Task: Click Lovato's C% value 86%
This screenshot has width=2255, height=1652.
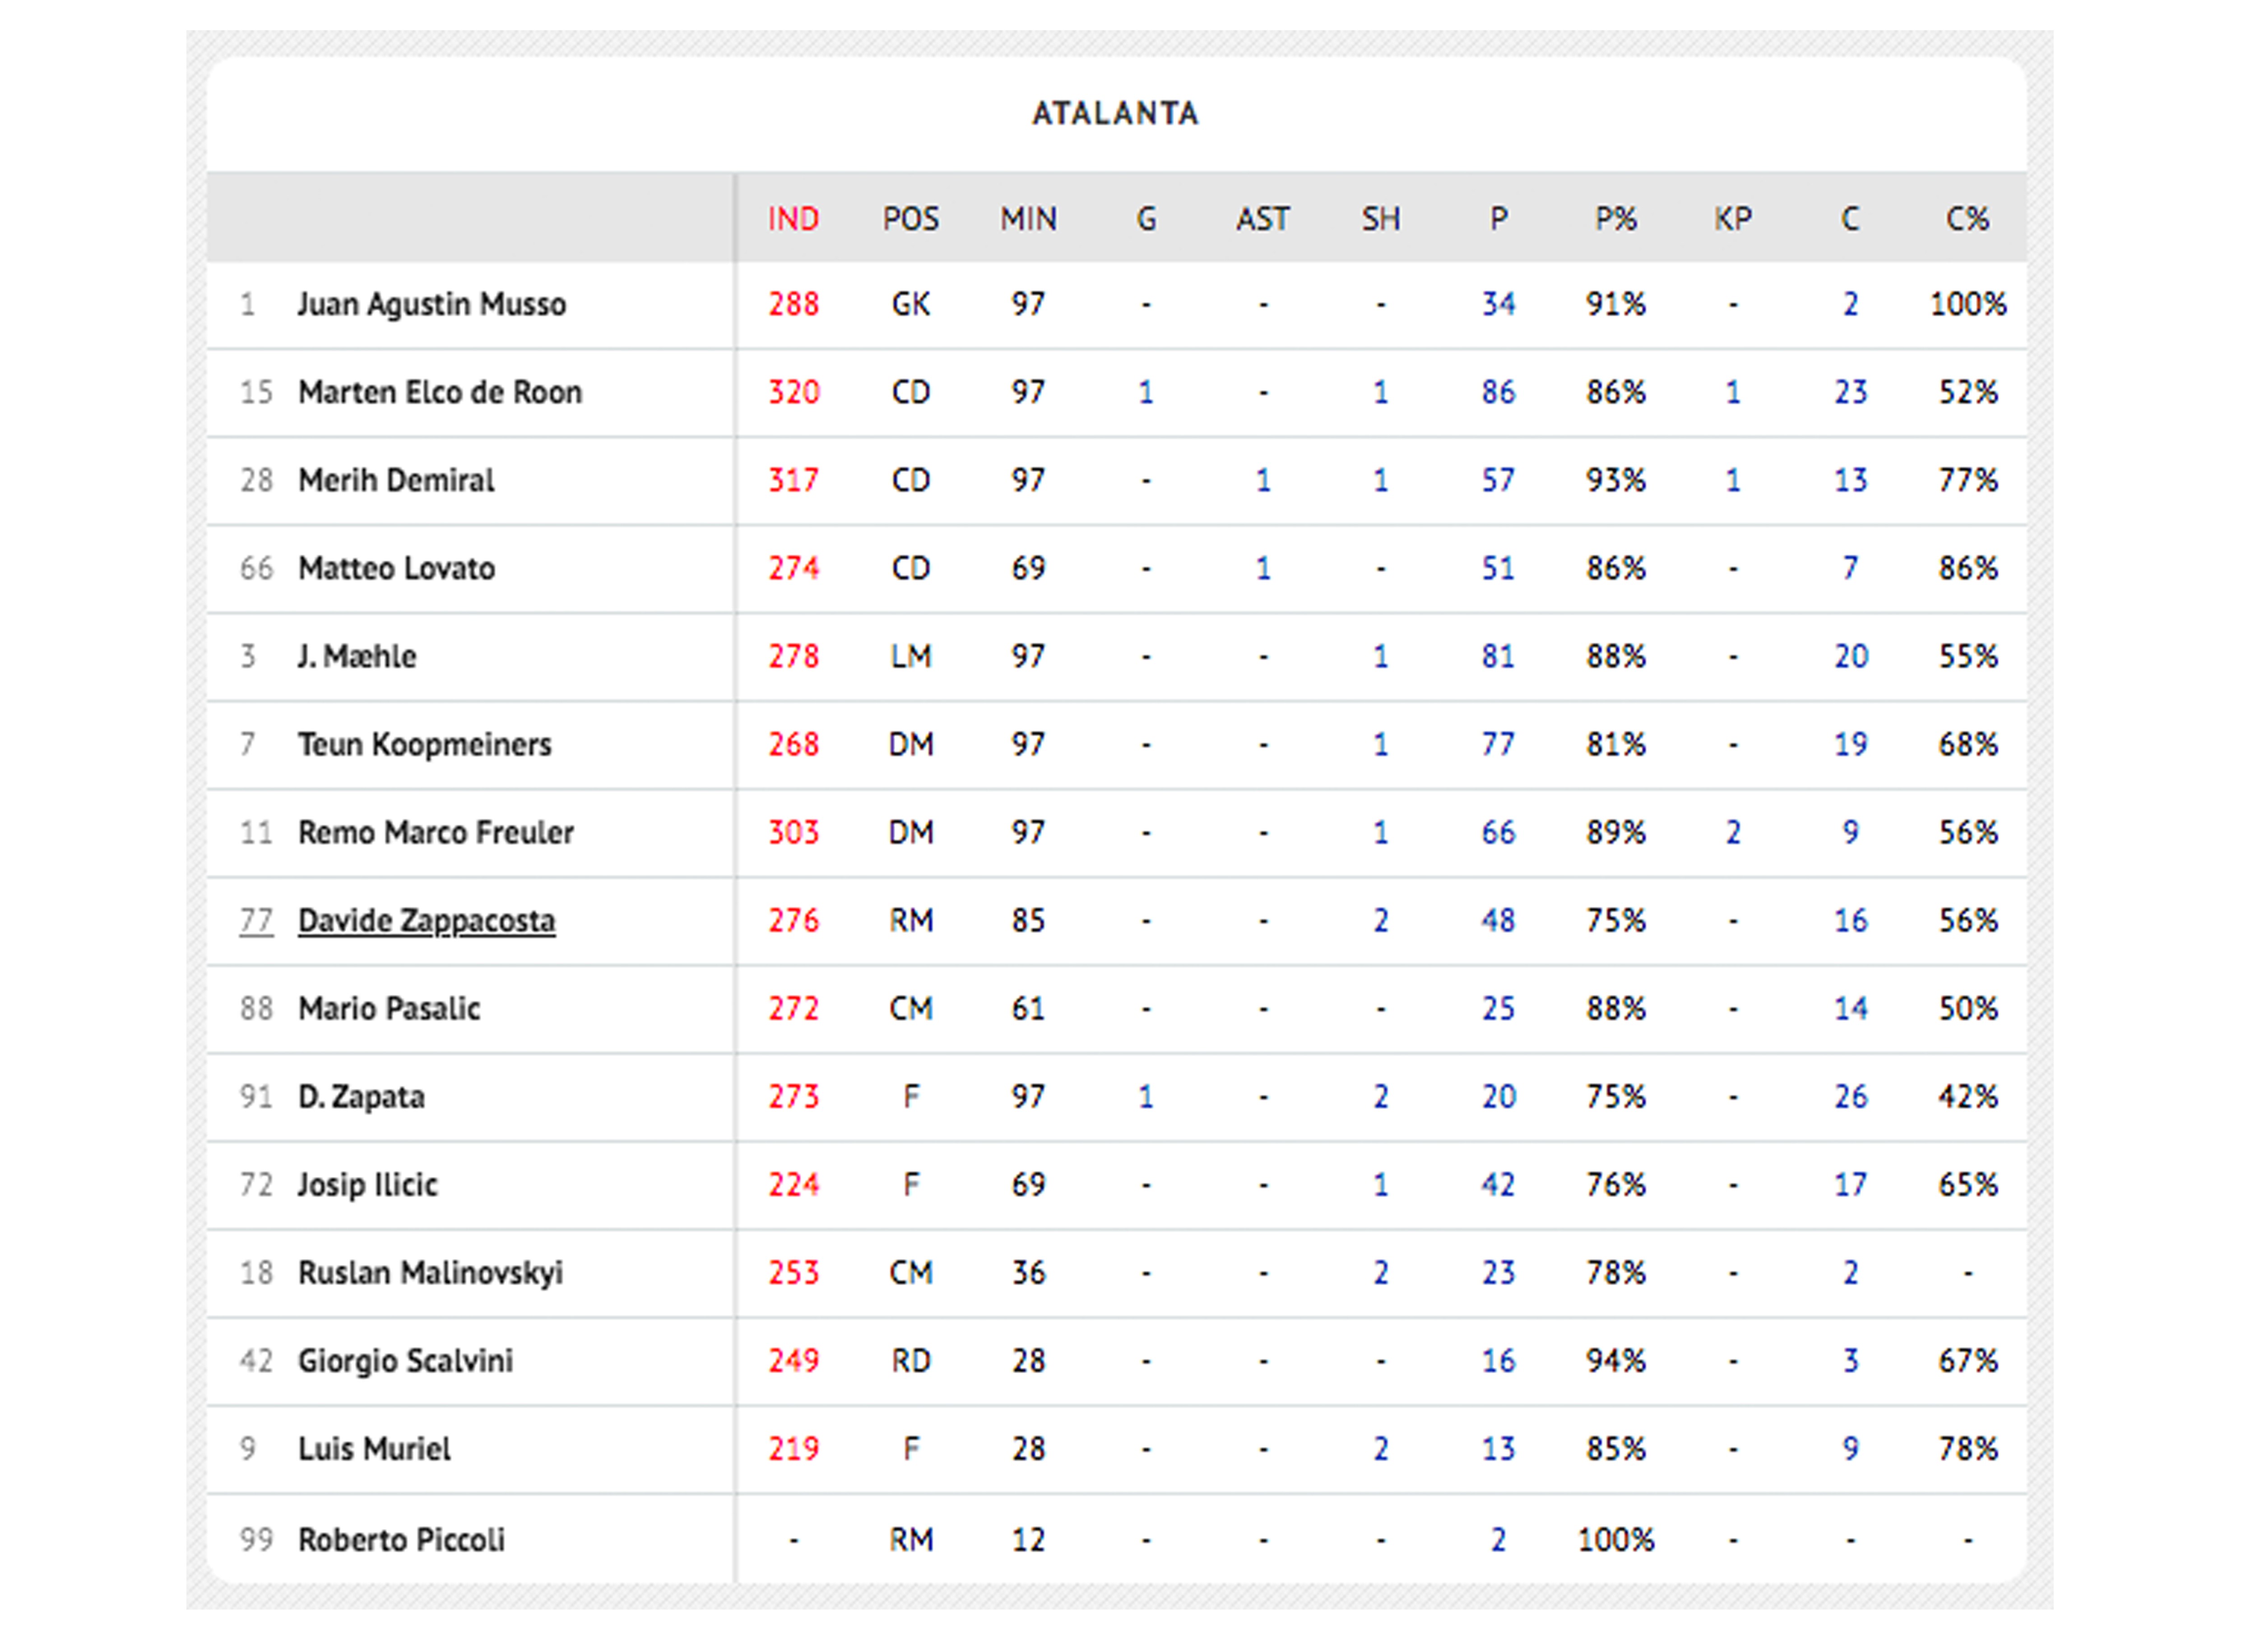Action: pos(1967,568)
